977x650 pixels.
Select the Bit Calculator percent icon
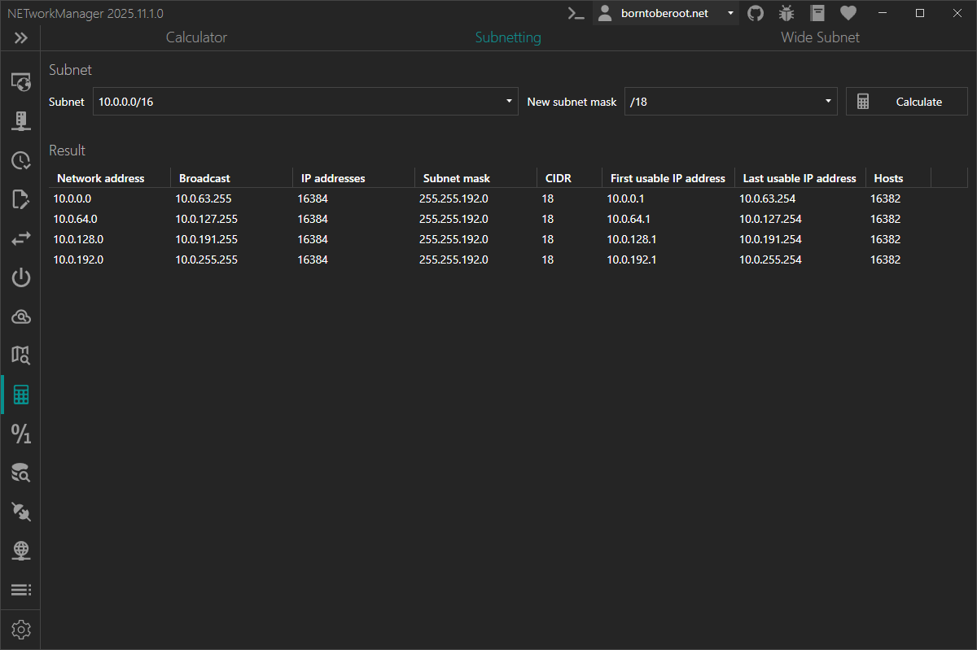tap(20, 434)
